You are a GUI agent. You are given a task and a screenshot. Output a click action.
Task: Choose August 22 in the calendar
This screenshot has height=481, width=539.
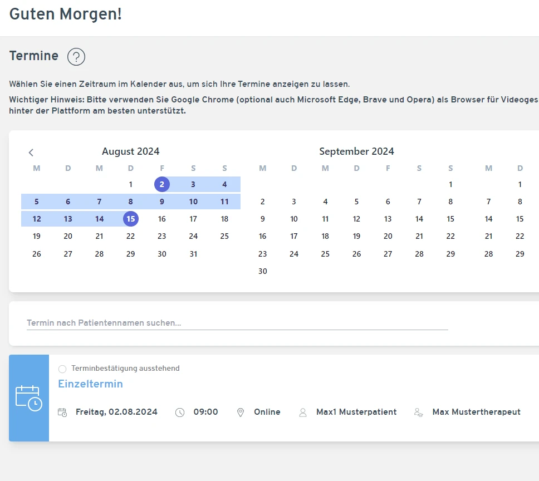tap(131, 237)
